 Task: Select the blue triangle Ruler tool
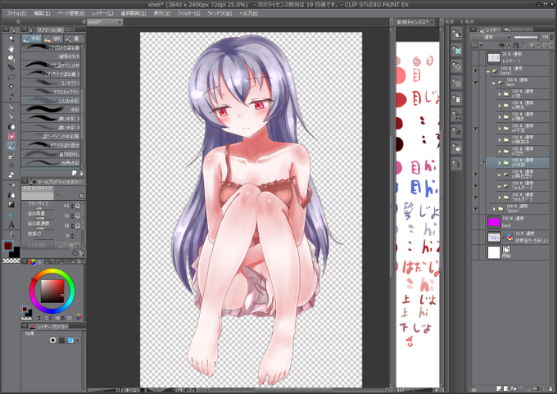(x=11, y=215)
